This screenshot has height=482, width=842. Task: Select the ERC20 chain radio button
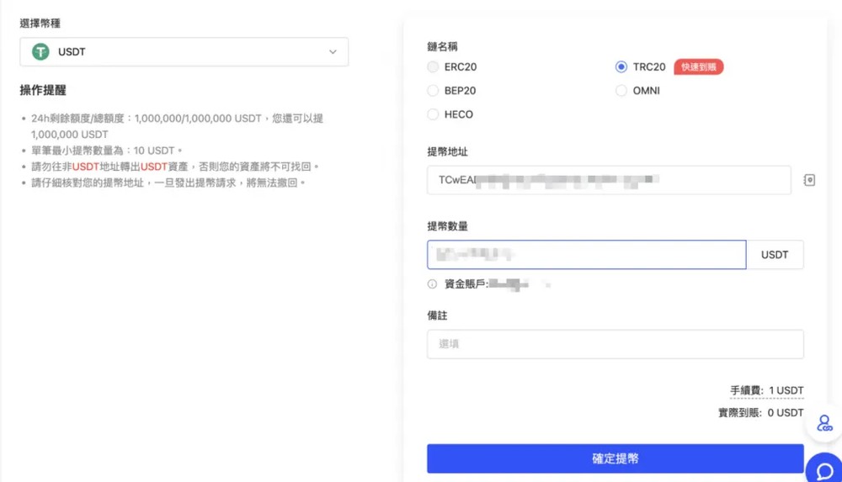pos(433,67)
